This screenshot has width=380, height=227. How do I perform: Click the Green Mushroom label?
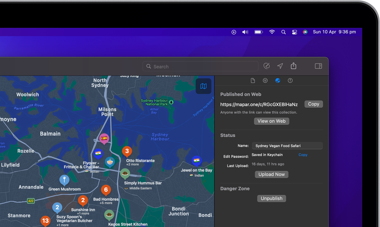(x=65, y=189)
